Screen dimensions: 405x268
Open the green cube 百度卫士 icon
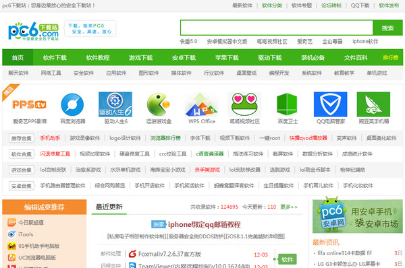coord(287,104)
